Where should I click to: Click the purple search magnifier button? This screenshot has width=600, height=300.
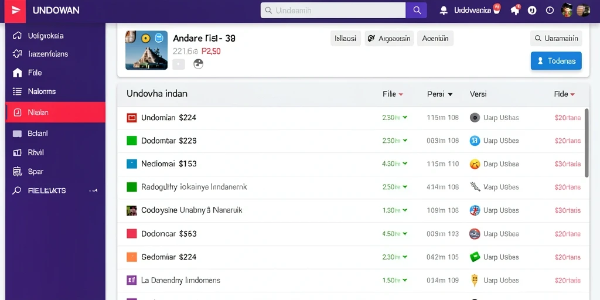[x=417, y=11]
